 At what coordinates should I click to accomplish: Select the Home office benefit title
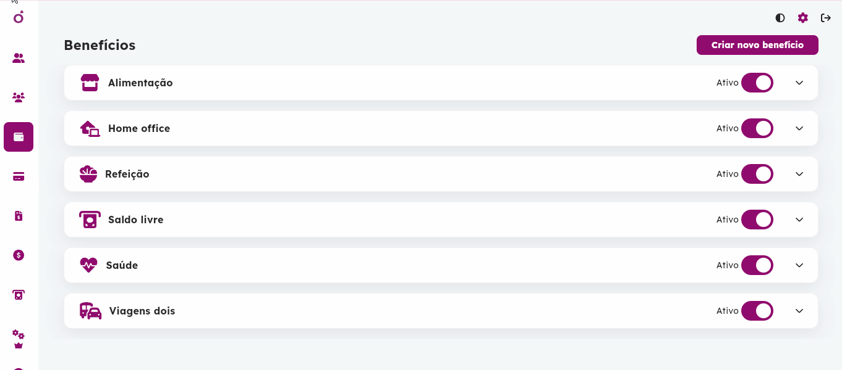pos(139,128)
